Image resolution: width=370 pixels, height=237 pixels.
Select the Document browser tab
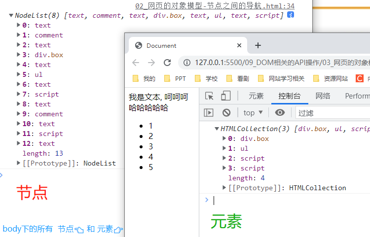pos(187,45)
